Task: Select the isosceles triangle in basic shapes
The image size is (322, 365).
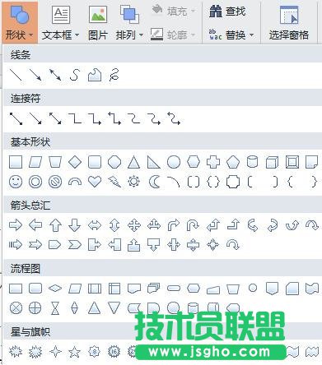Action: point(133,162)
